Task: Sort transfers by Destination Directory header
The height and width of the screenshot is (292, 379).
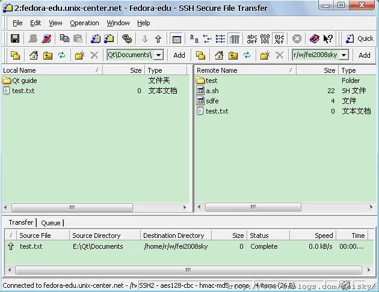Action: point(176,236)
